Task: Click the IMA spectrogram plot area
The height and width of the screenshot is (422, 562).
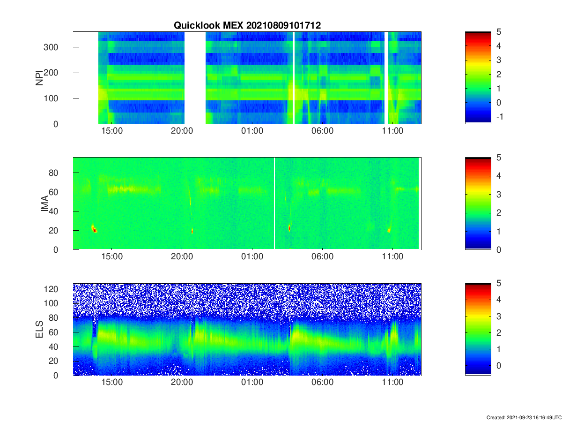Action: (x=247, y=203)
